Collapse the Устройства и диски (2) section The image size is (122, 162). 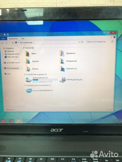25,74
